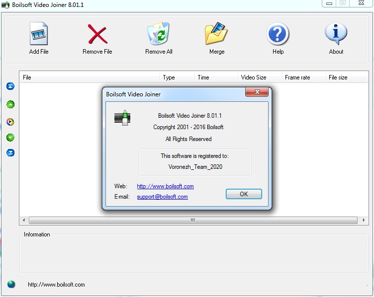Click the red X Remove File icon

click(97, 34)
